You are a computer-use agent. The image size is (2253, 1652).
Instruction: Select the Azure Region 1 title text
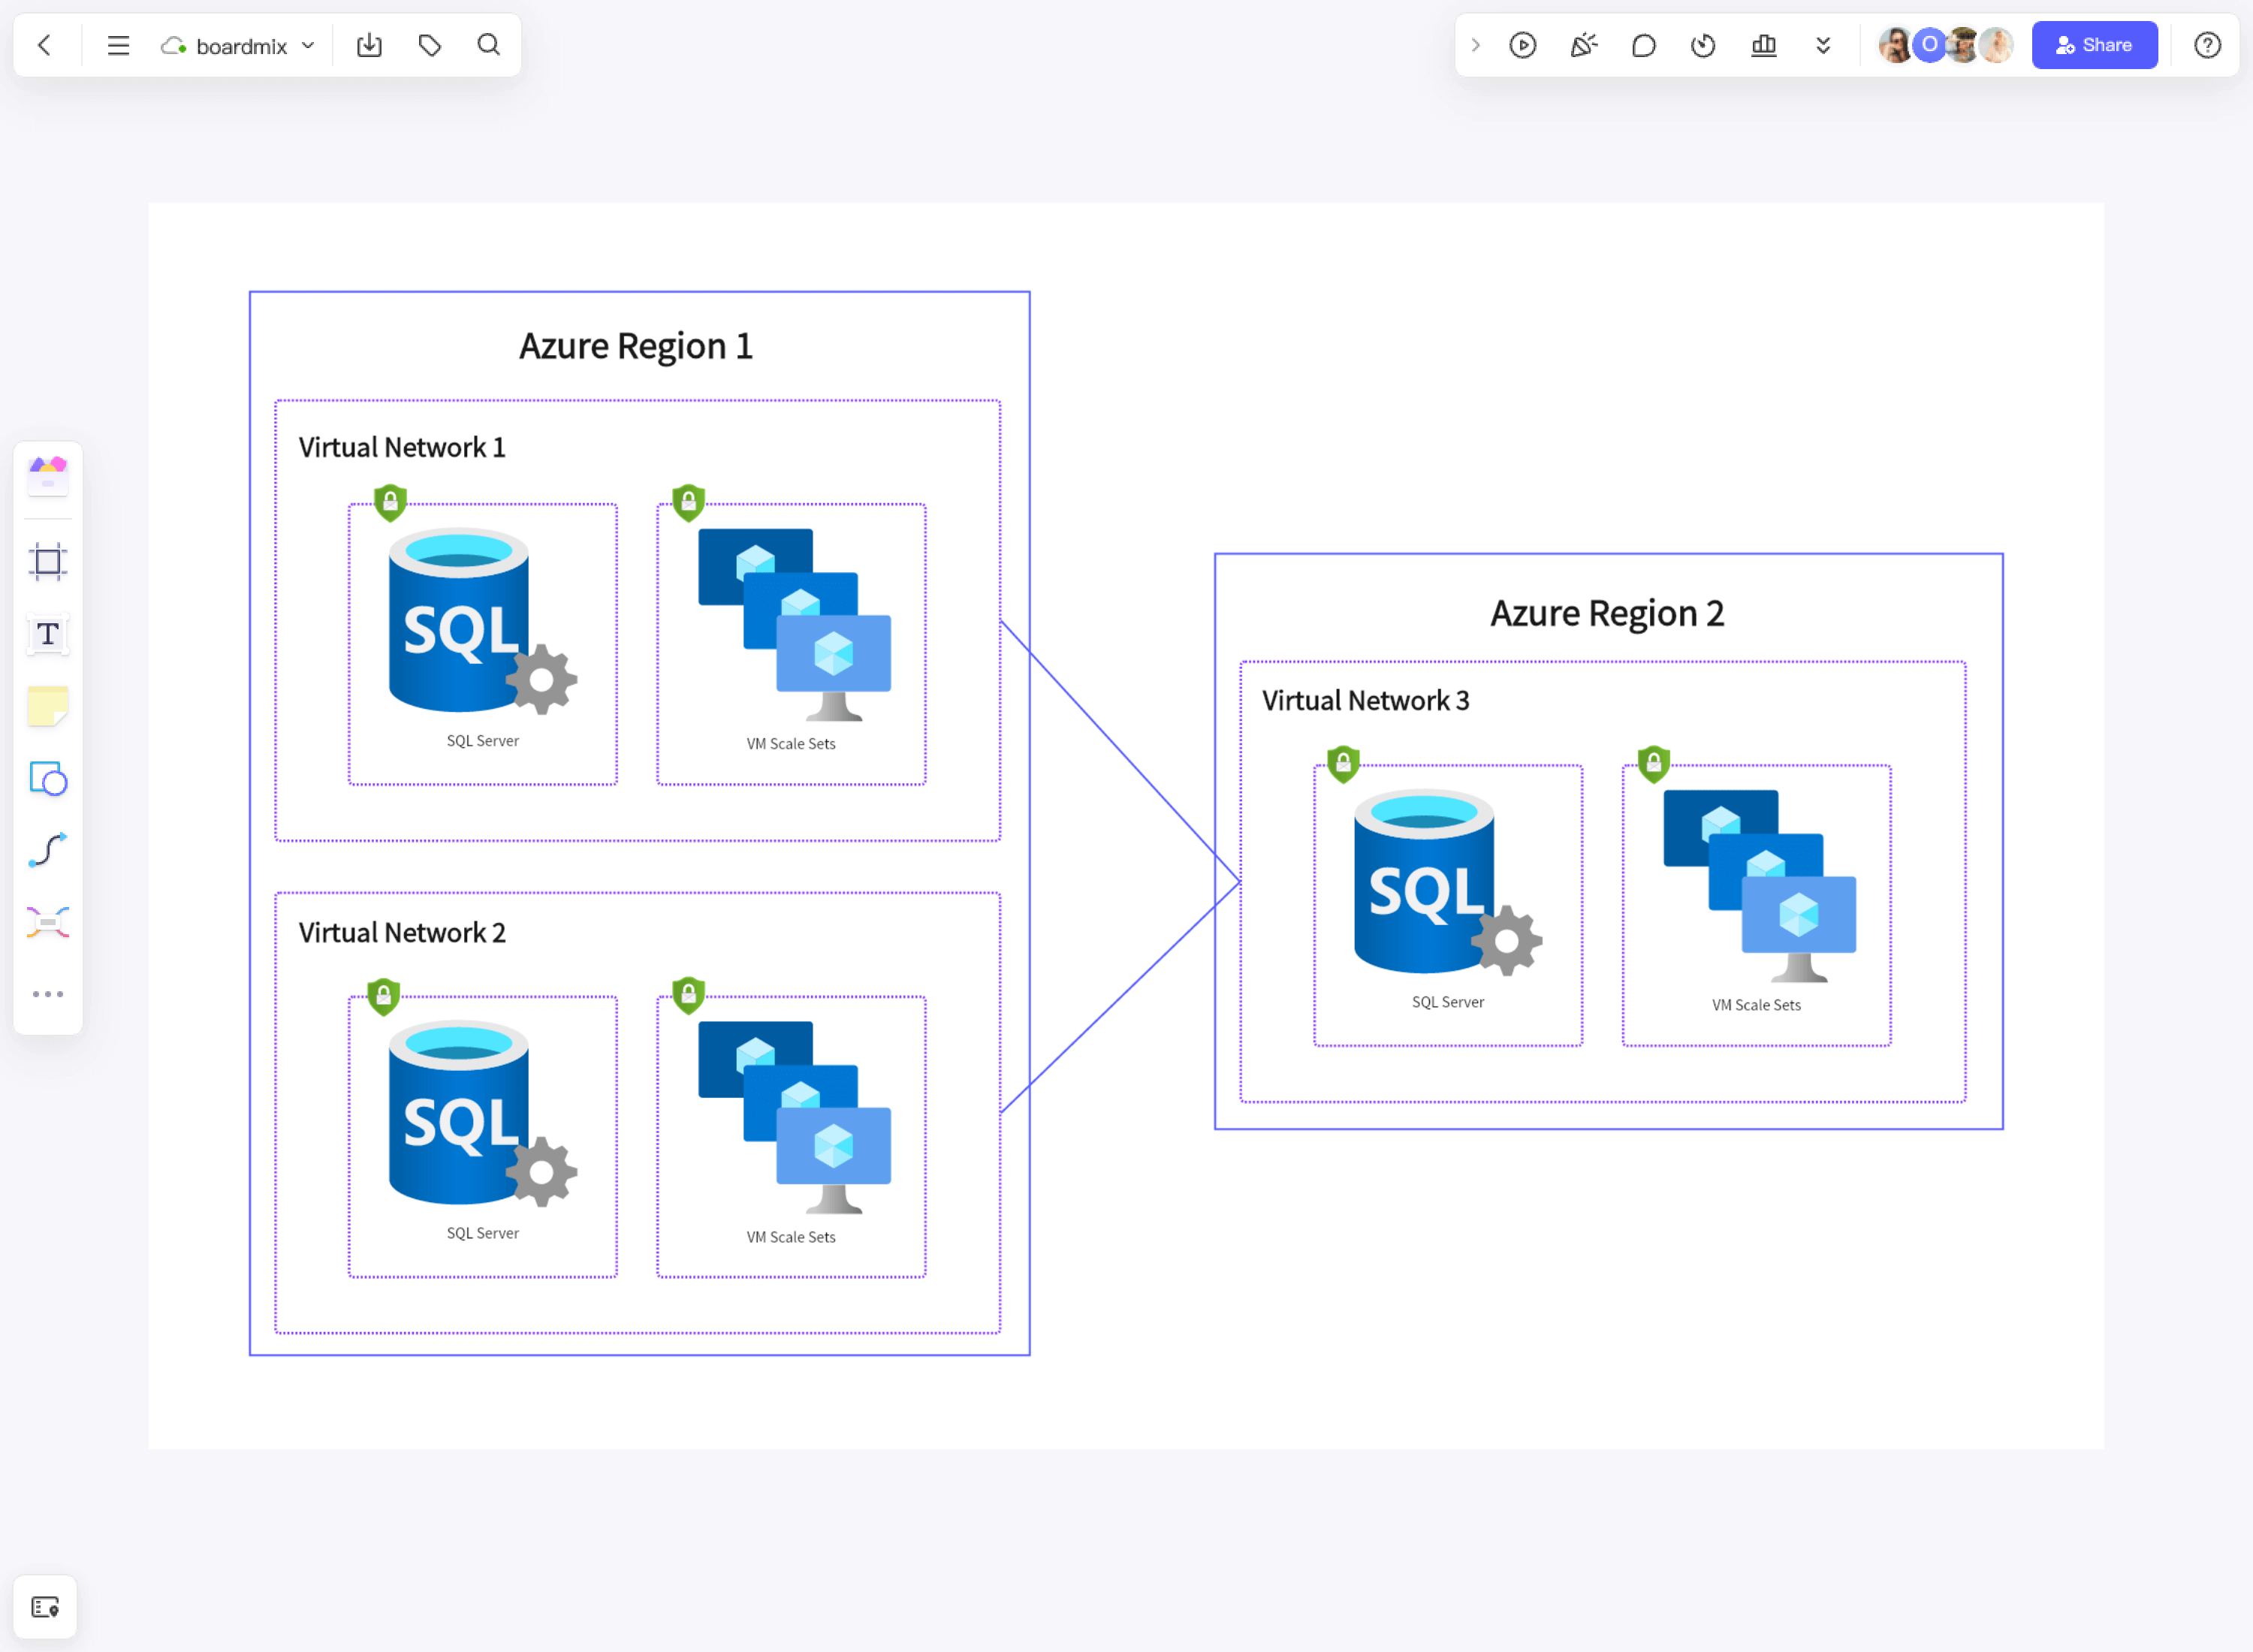point(636,346)
